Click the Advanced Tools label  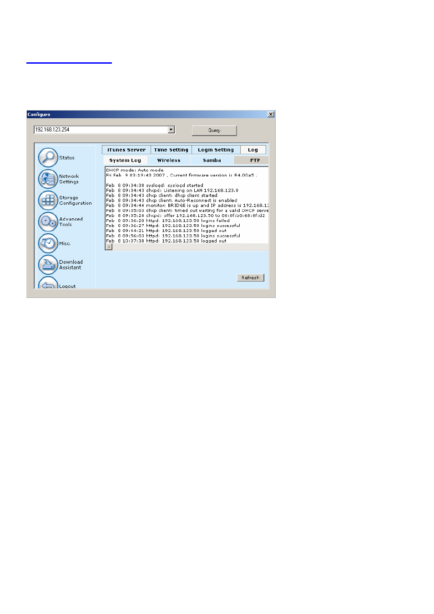[71, 221]
